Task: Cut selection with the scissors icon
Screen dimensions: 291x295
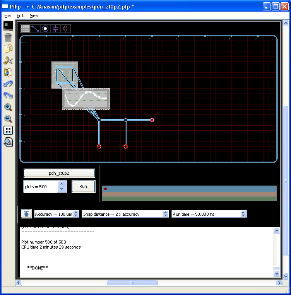Action: (8, 61)
